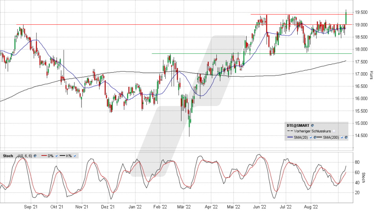Click the DTE@SMART legend title

[x=298, y=126]
